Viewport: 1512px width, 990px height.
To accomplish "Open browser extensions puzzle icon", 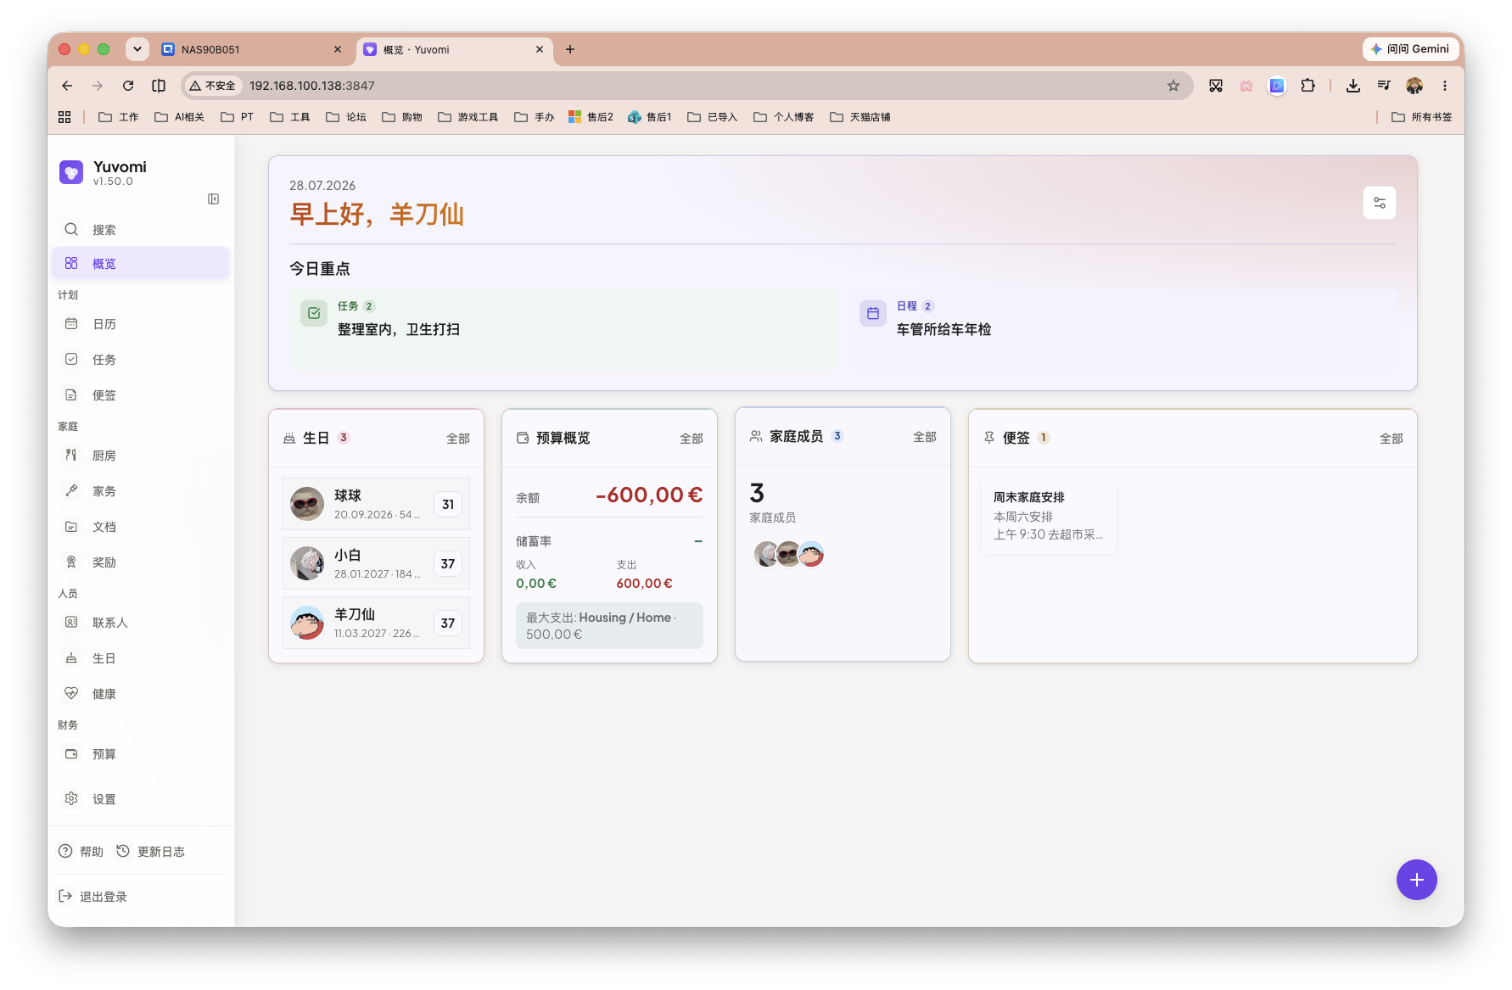I will [1308, 86].
